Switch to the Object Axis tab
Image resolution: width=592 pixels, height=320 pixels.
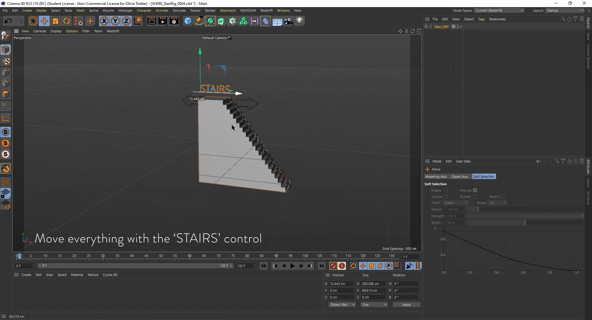coord(459,176)
